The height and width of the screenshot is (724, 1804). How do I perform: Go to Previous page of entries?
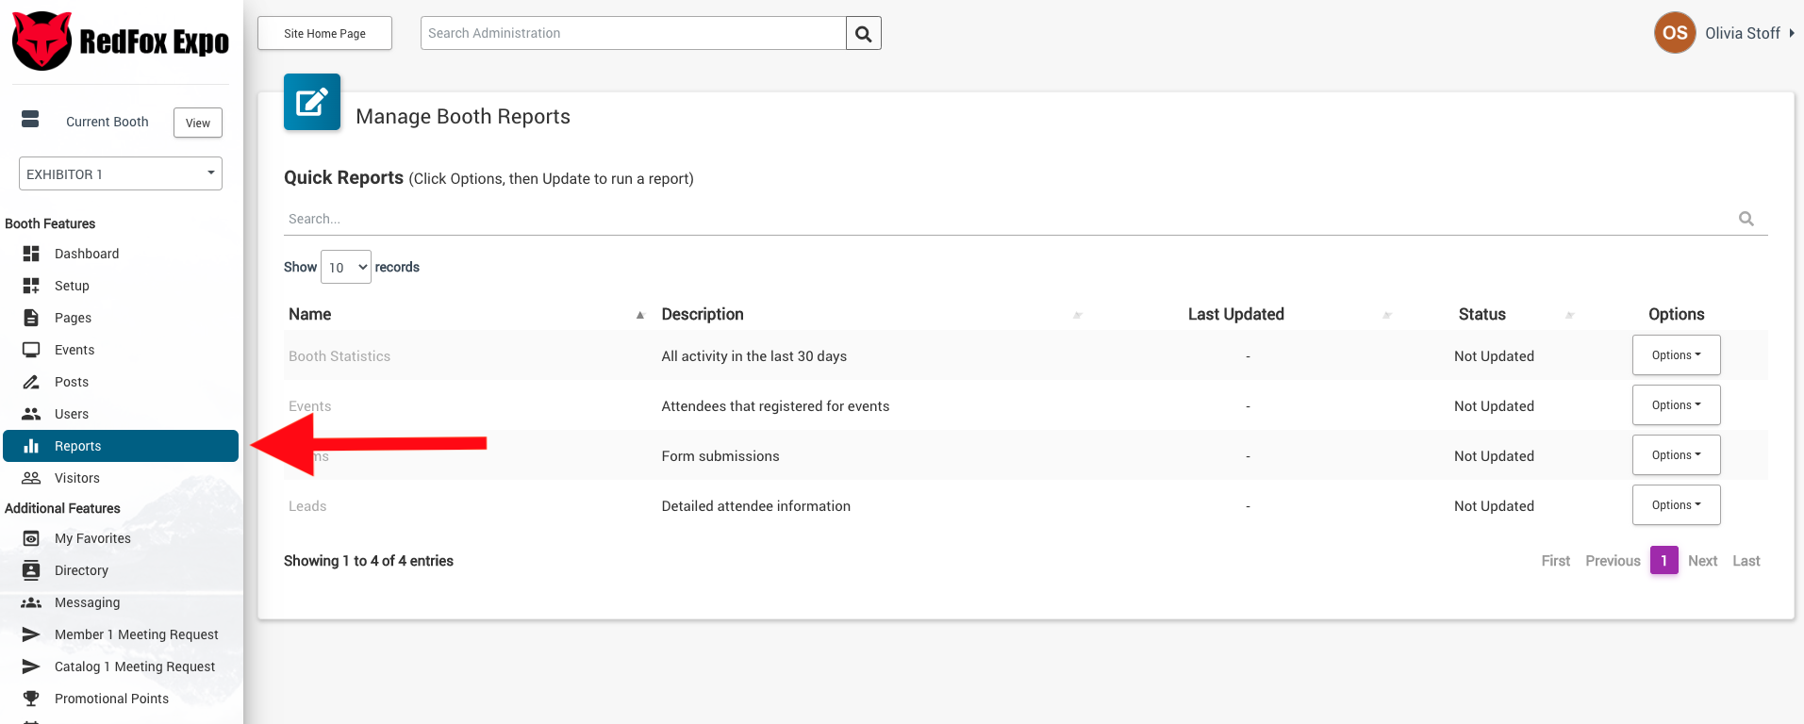(1613, 561)
